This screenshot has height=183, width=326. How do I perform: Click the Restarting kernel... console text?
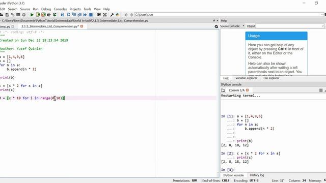pyautogui.click(x=240, y=96)
